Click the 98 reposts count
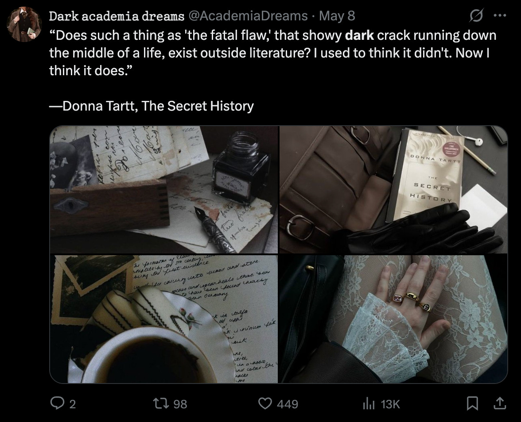The height and width of the screenshot is (422, 521). click(x=180, y=404)
